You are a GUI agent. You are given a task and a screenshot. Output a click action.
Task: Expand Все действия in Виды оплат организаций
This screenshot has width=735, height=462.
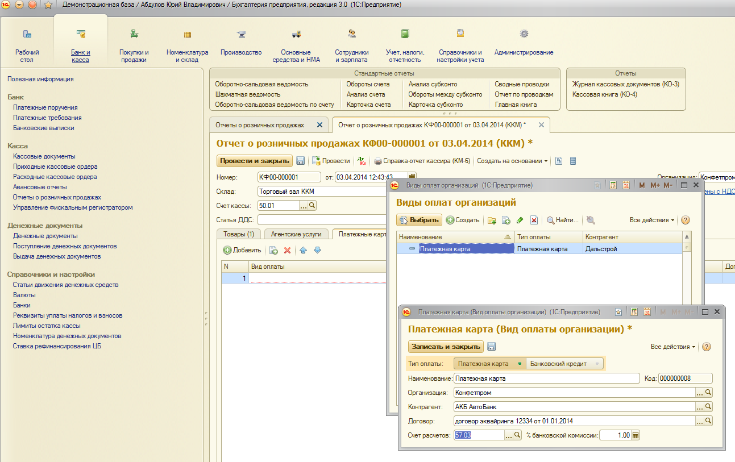click(652, 220)
